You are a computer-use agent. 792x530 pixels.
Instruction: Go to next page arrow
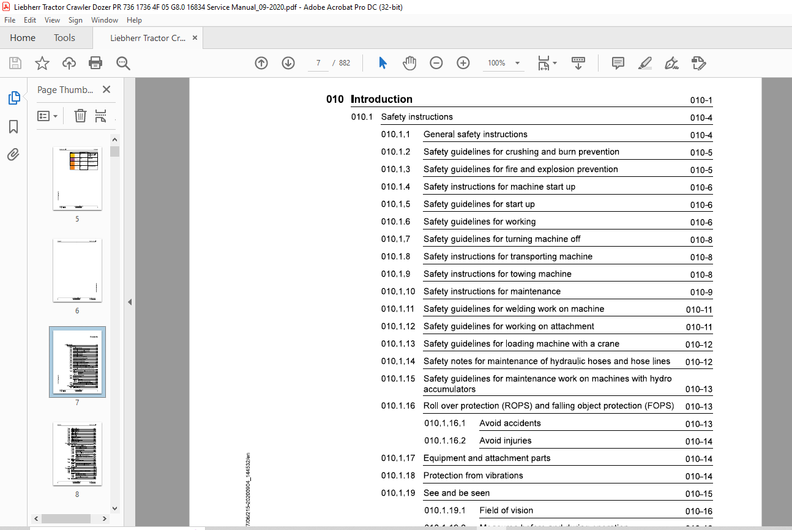tap(288, 63)
